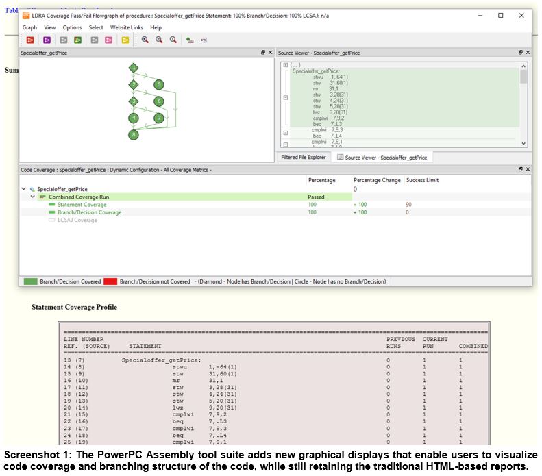Collapse the source block at cmplwi 7,9,1
542x476 pixels.
pyautogui.click(x=286, y=145)
